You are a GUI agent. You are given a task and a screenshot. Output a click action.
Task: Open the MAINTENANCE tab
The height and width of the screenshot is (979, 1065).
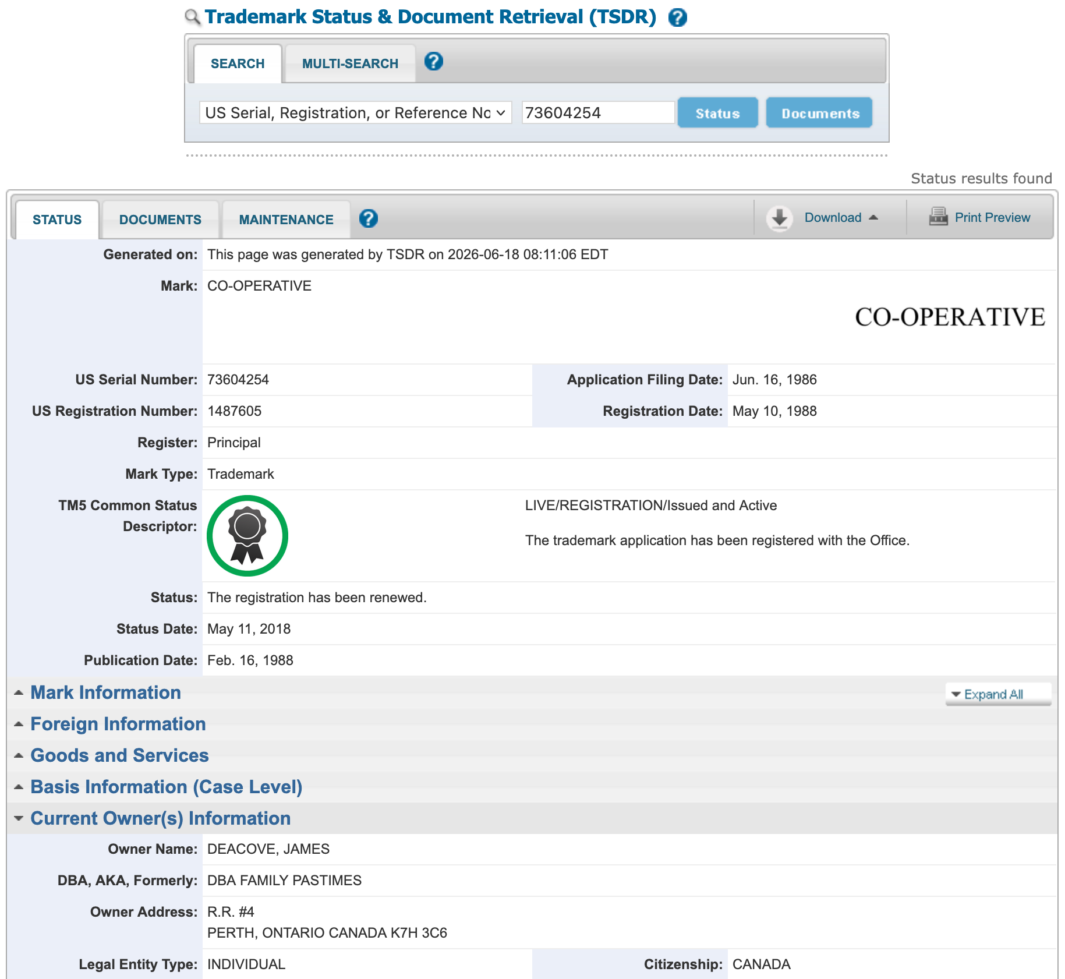pos(286,220)
